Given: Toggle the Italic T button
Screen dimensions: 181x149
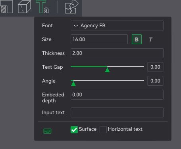Looking at the screenshot, I should point(150,40).
